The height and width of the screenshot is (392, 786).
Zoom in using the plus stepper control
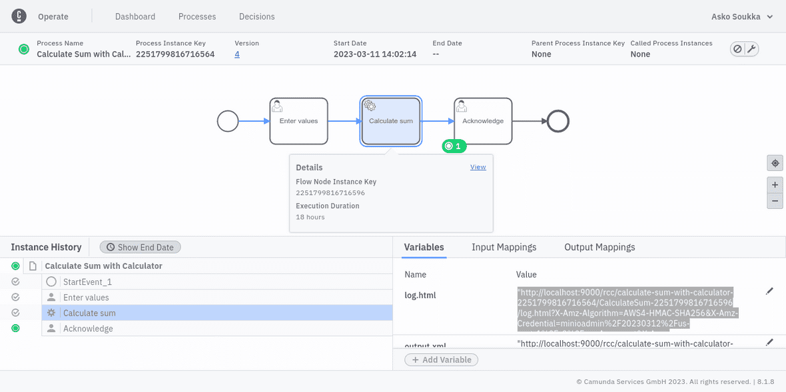click(775, 184)
